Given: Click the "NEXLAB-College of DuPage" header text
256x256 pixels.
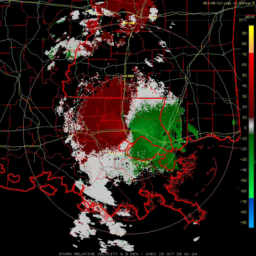Looking at the screenshot, I should click(227, 3).
